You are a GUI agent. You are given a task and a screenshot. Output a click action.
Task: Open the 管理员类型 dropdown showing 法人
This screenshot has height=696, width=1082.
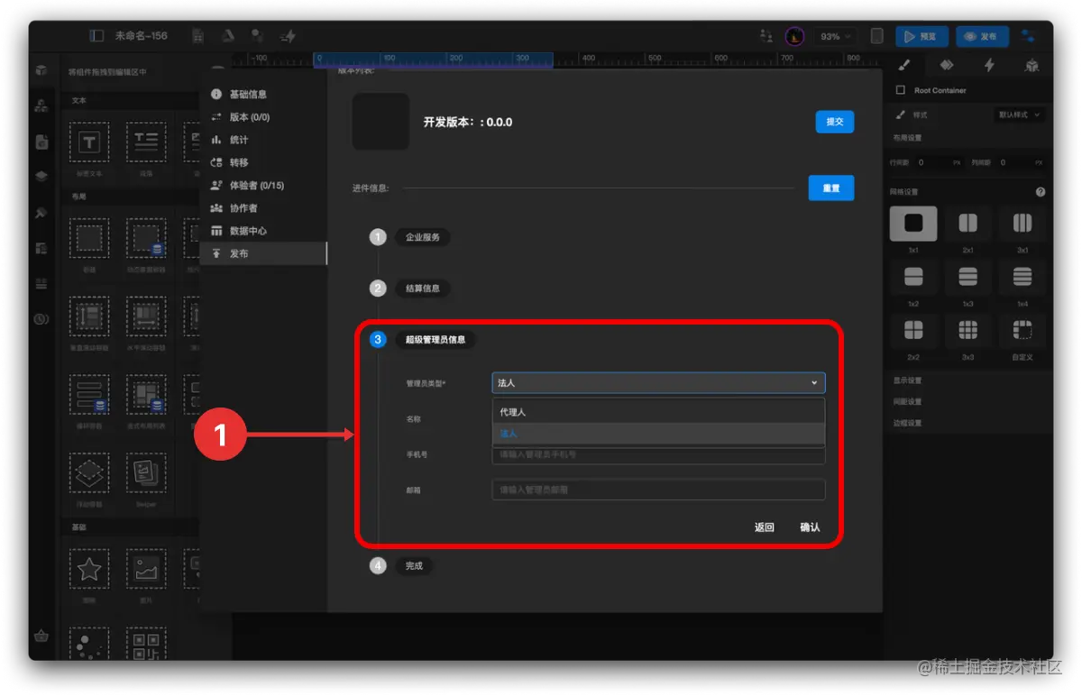(x=658, y=383)
